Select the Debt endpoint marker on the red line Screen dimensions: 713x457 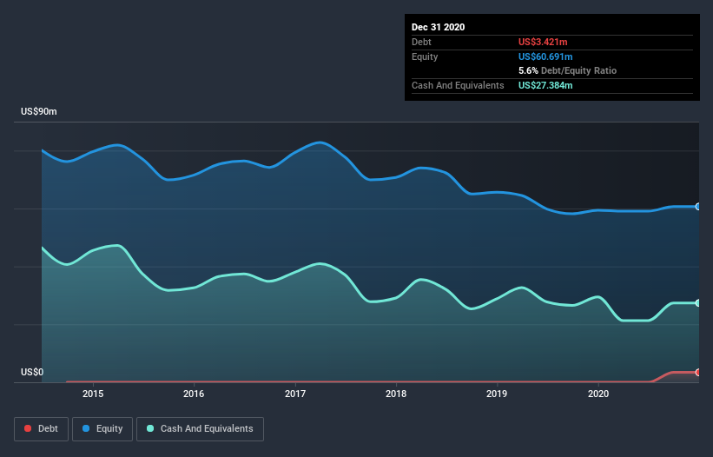pyautogui.click(x=698, y=373)
